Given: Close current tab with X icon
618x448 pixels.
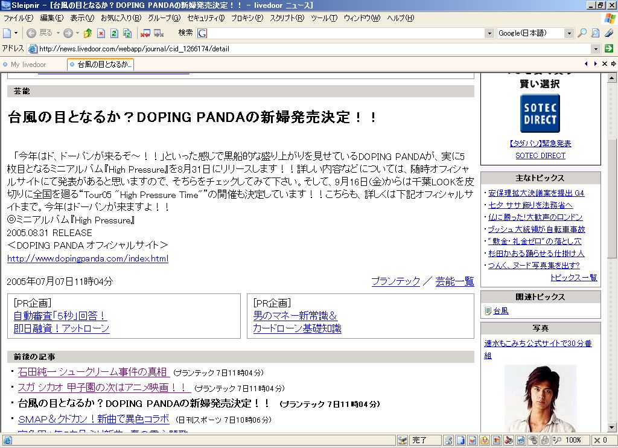Looking at the screenshot, I should click(x=604, y=64).
